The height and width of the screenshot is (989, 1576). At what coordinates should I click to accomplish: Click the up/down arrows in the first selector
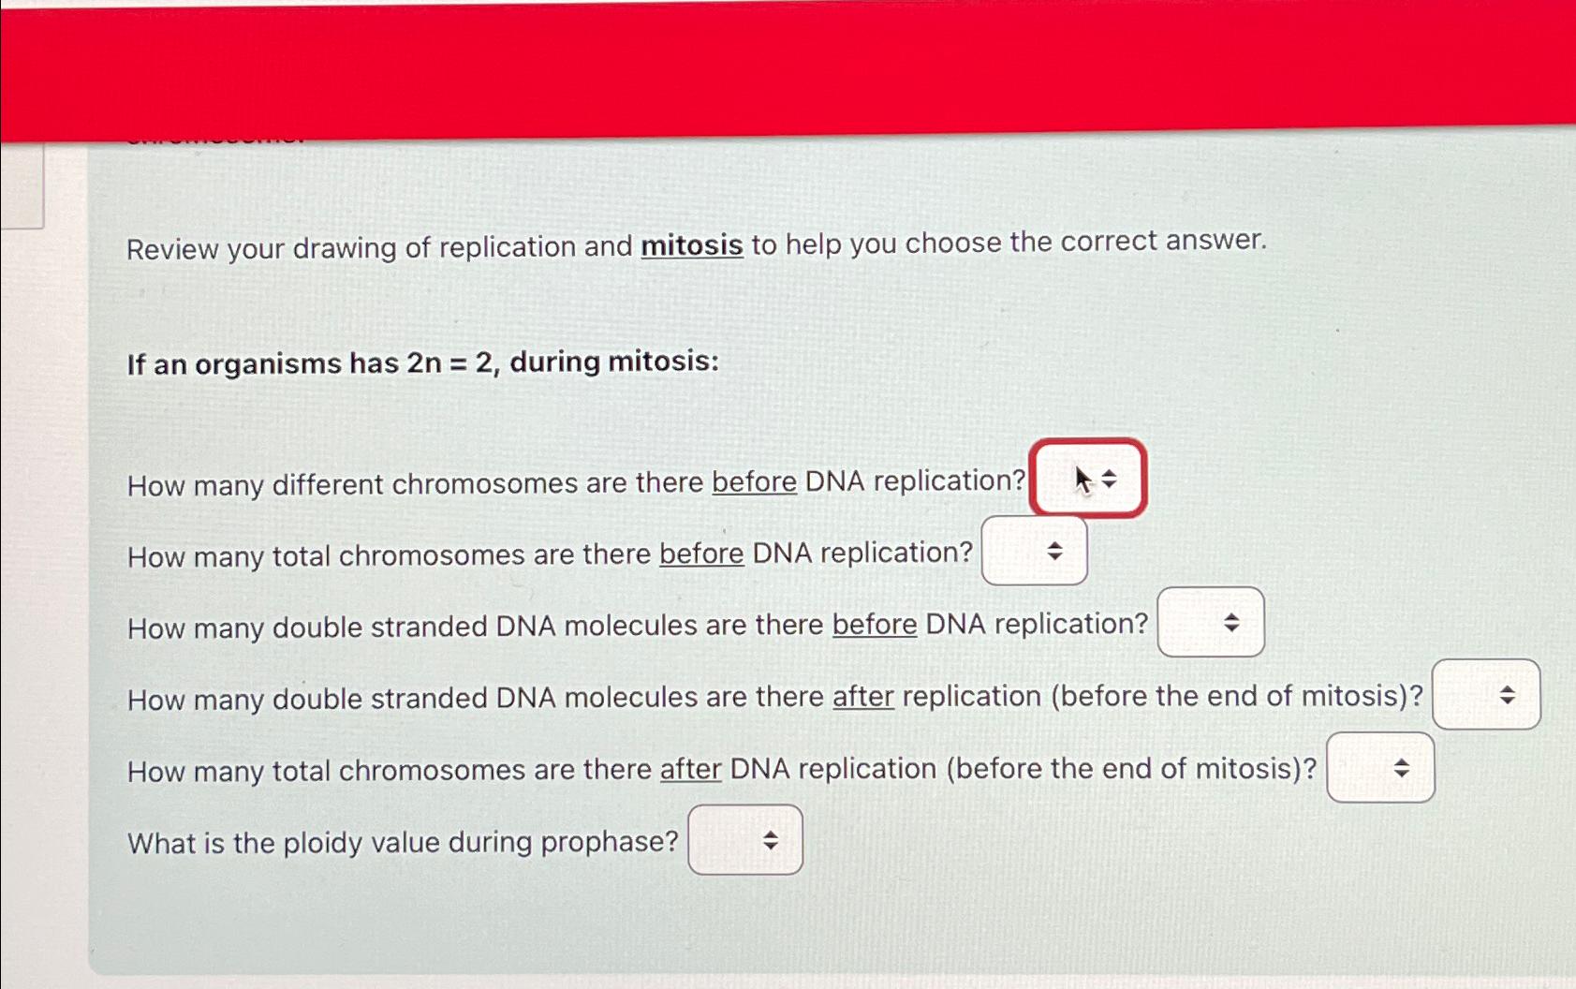(x=1111, y=479)
